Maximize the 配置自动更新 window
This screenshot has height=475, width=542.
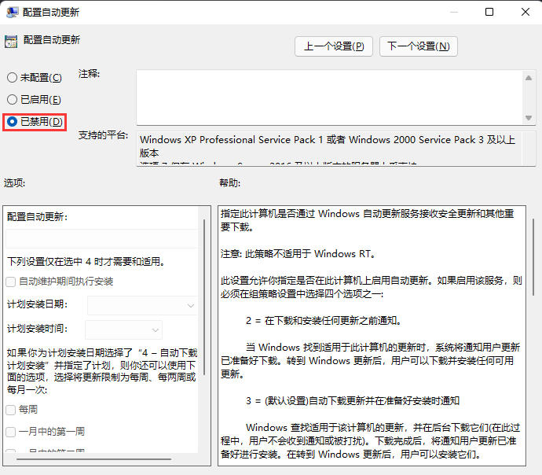coord(489,13)
